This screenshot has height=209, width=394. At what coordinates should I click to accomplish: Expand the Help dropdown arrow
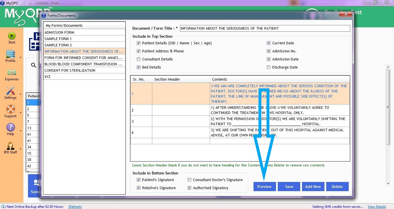coord(20,131)
